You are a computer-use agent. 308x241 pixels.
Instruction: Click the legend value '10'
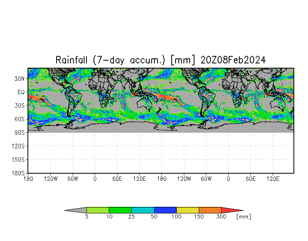tap(109, 217)
